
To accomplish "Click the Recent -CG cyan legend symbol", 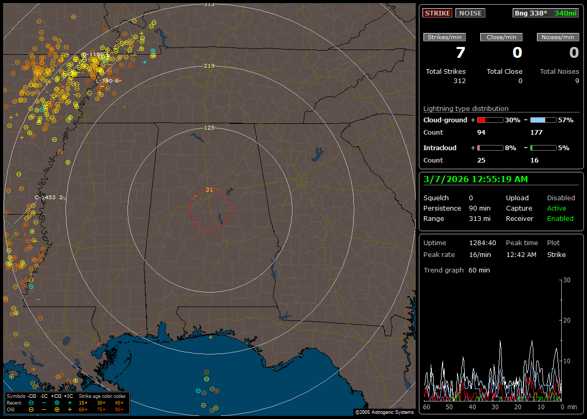I will coord(31,402).
